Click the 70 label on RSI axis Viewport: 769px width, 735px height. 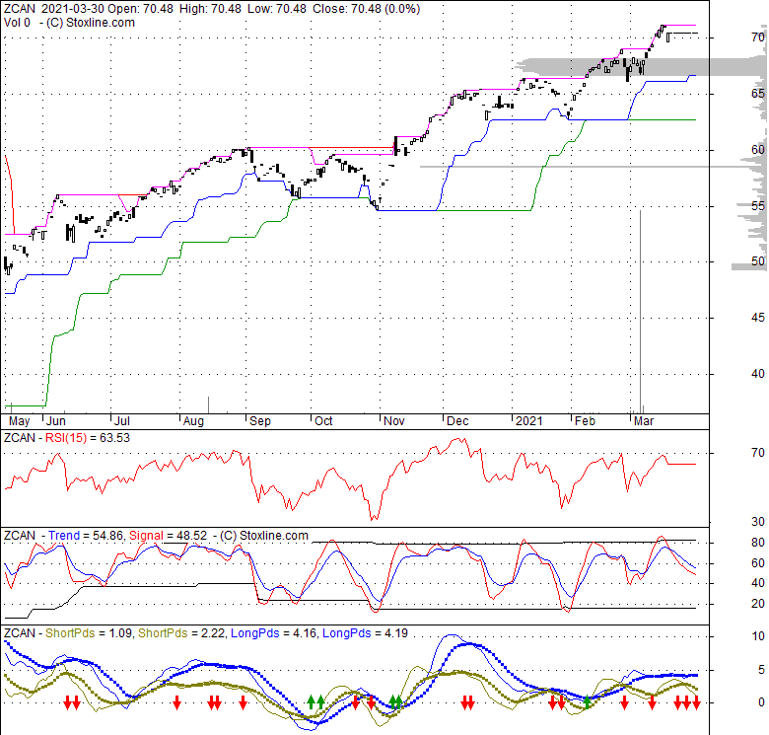[758, 453]
